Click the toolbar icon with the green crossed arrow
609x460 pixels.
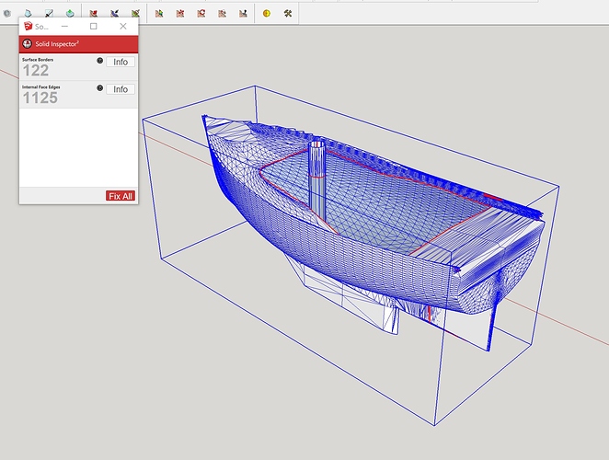[135, 14]
